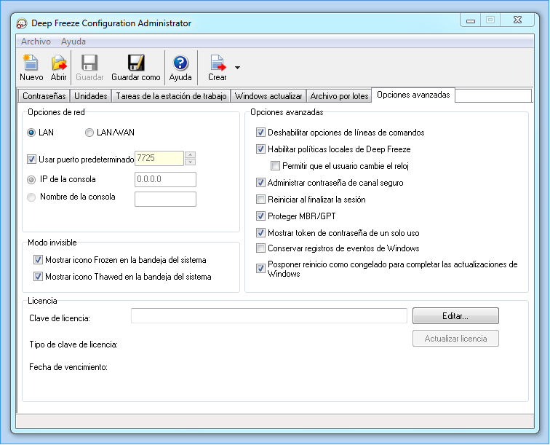Screen dimensions: 550x445
Task: Expand the Crear dropdown arrow
Action: (x=237, y=68)
